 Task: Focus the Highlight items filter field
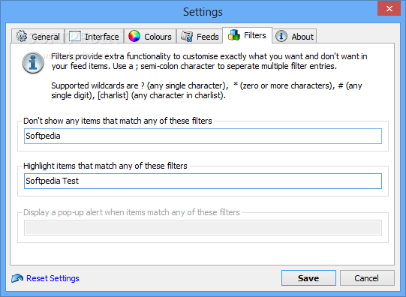[x=203, y=181]
